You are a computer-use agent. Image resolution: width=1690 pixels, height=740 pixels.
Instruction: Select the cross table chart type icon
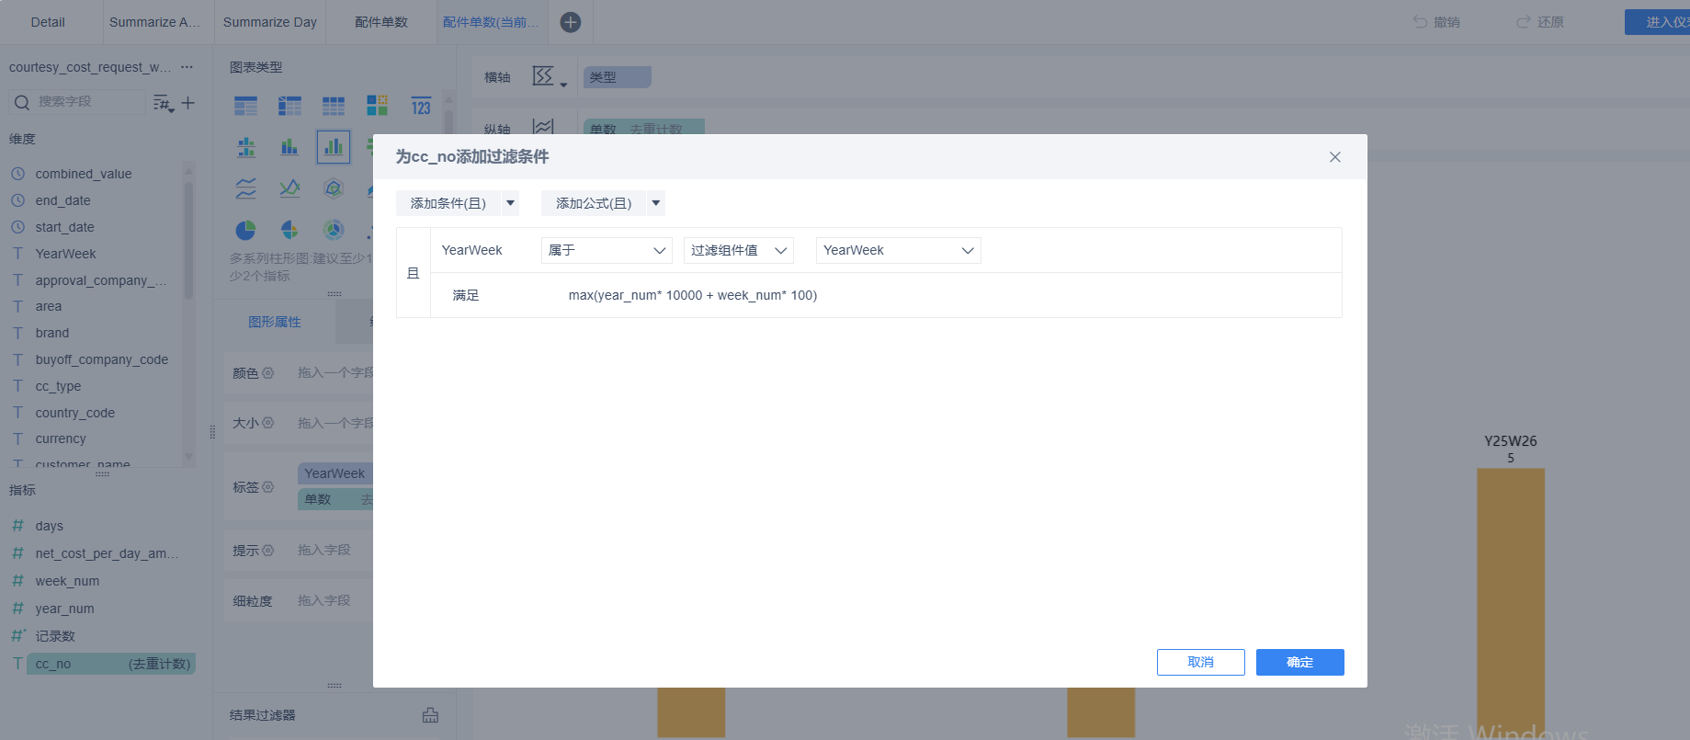[x=289, y=106]
